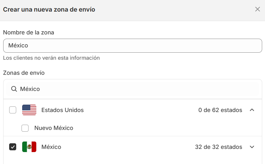This screenshot has height=164, width=265.
Task: Click the Nombre de la zona text field
Action: (x=132, y=46)
